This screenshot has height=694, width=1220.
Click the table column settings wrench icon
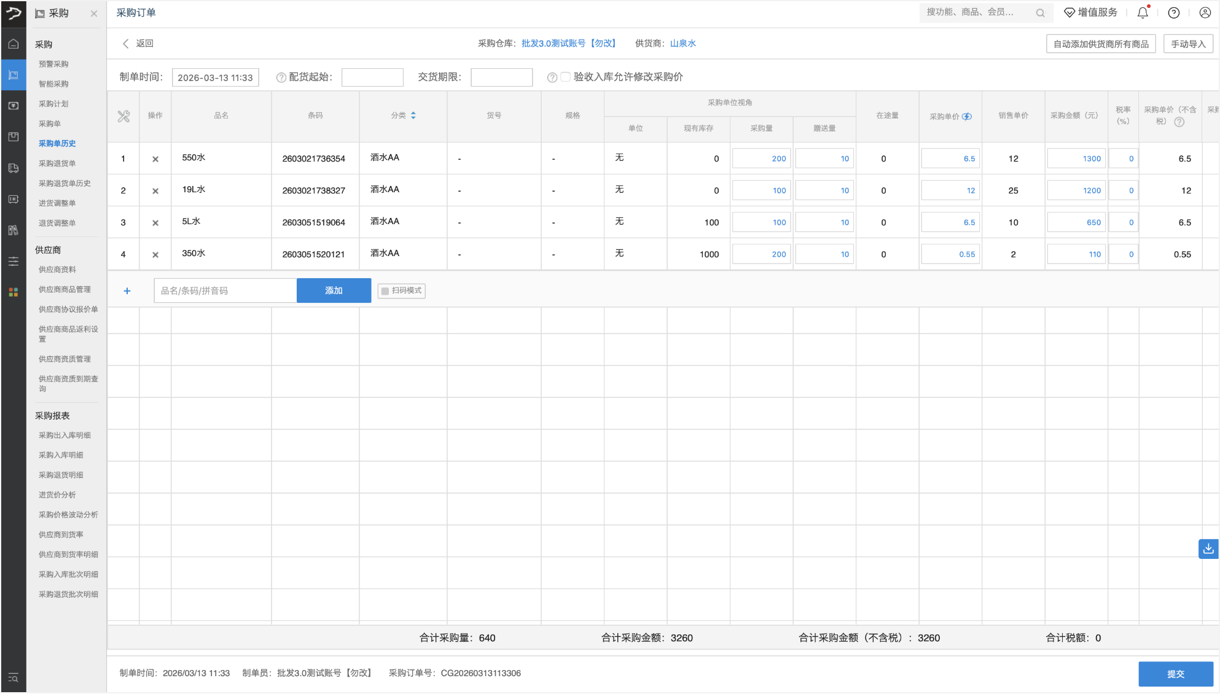click(x=123, y=116)
